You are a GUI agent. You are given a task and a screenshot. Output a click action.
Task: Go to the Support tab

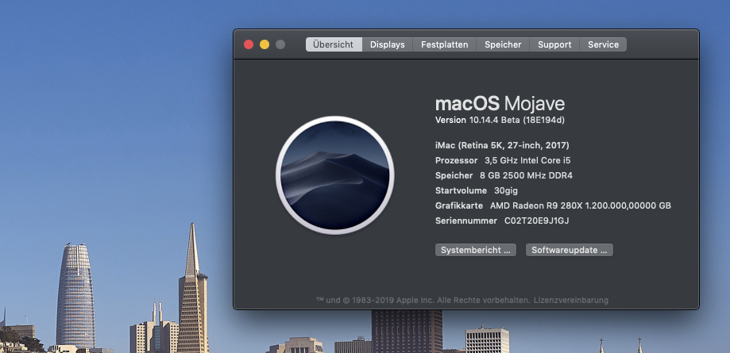tap(554, 44)
